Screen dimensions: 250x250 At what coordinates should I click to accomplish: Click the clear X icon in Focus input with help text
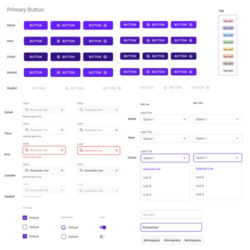tap(62, 130)
